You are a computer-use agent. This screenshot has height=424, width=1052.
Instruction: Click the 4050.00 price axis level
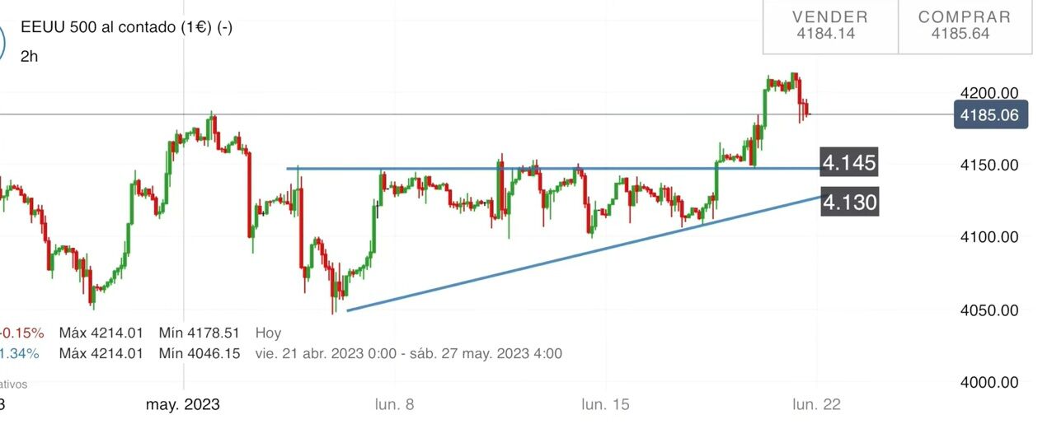click(989, 310)
